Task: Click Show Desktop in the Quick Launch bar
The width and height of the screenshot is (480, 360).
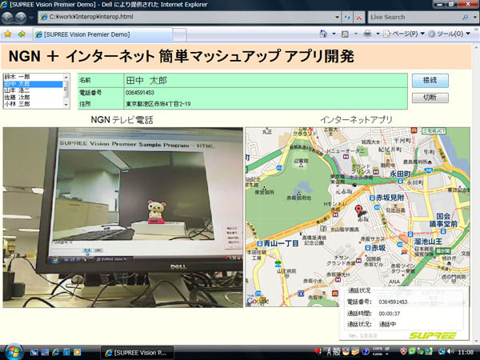Action: pyautogui.click(x=45, y=352)
